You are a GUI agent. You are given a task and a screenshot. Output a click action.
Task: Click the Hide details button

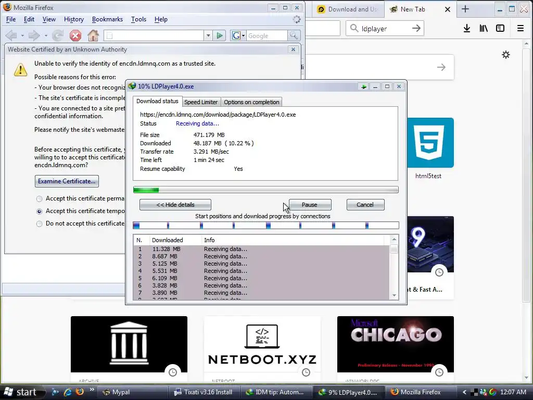click(x=175, y=205)
